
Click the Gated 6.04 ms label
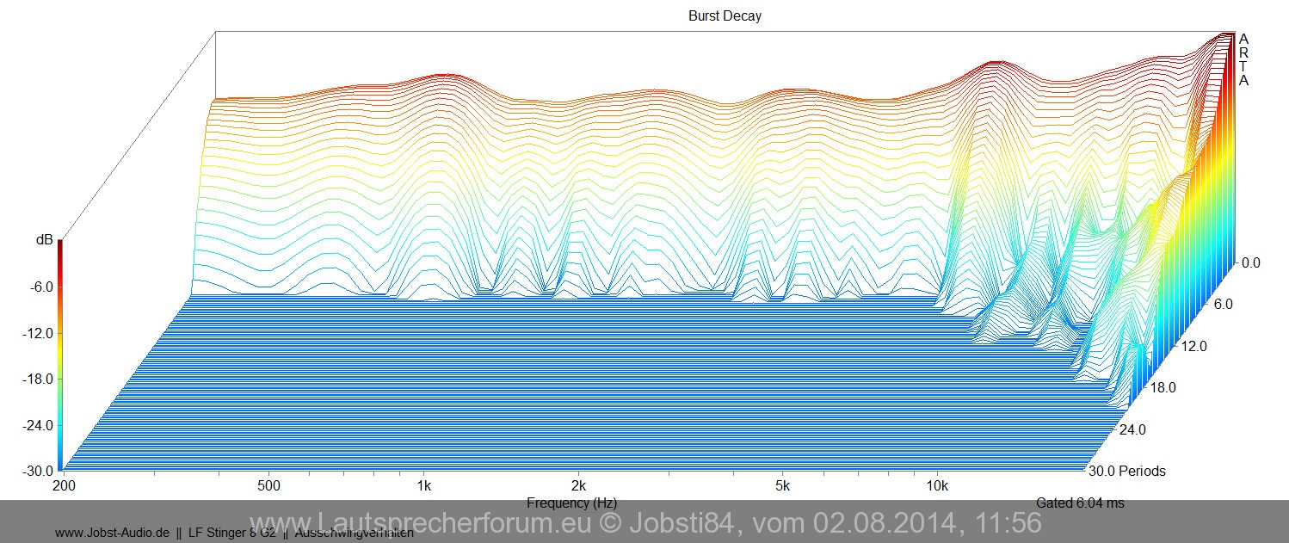point(1080,503)
